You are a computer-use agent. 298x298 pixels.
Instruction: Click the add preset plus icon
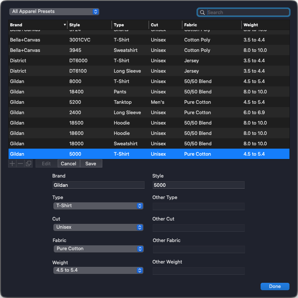click(12, 163)
